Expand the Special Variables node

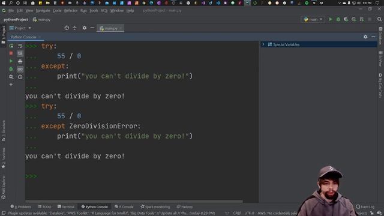(263, 44)
